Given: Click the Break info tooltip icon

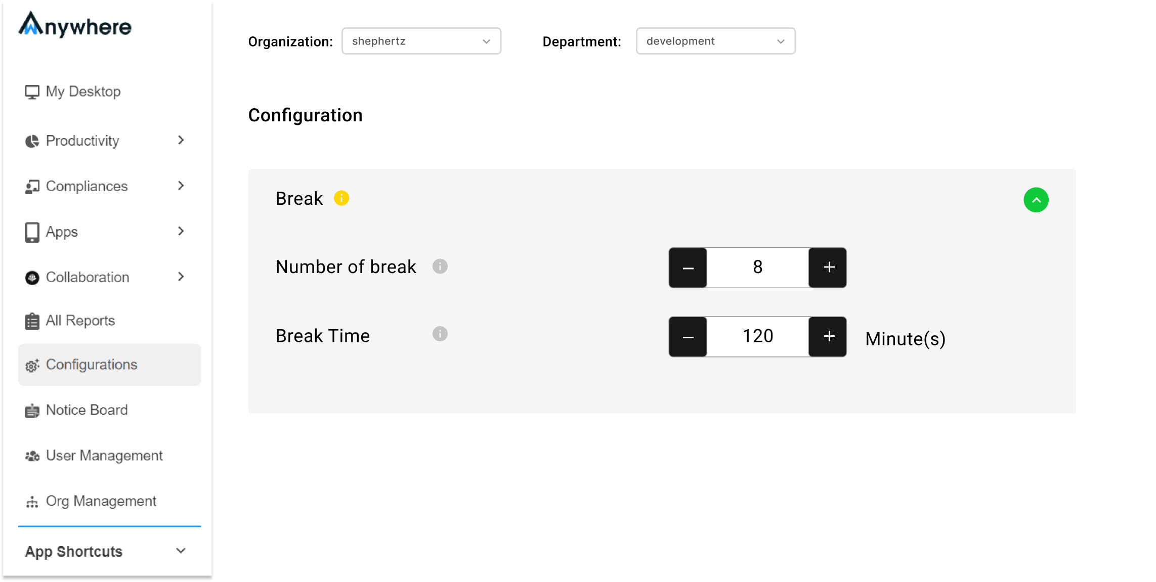Looking at the screenshot, I should click(341, 199).
